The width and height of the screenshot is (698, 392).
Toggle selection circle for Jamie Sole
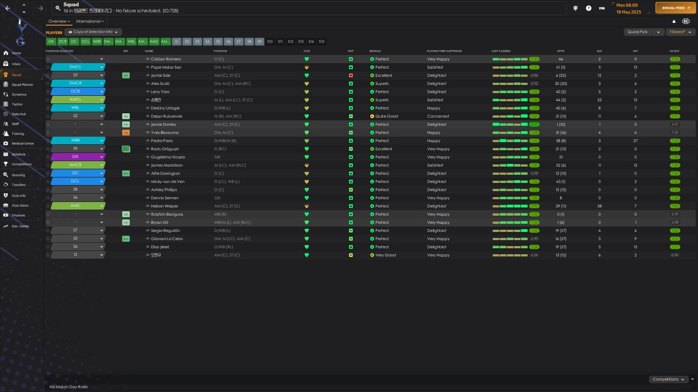point(48,75)
